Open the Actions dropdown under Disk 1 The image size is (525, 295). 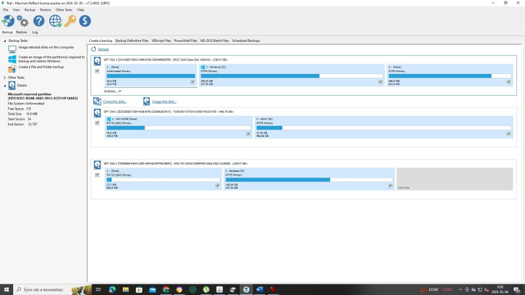112,91
